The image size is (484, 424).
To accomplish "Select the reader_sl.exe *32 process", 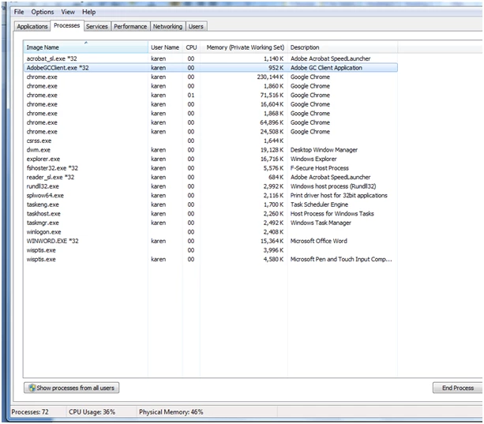I will (211, 177).
